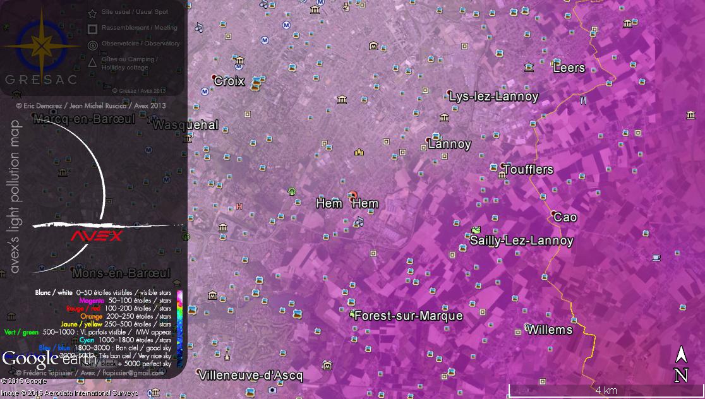Click 'Rassemblement / Meeting' legend text

click(x=140, y=28)
